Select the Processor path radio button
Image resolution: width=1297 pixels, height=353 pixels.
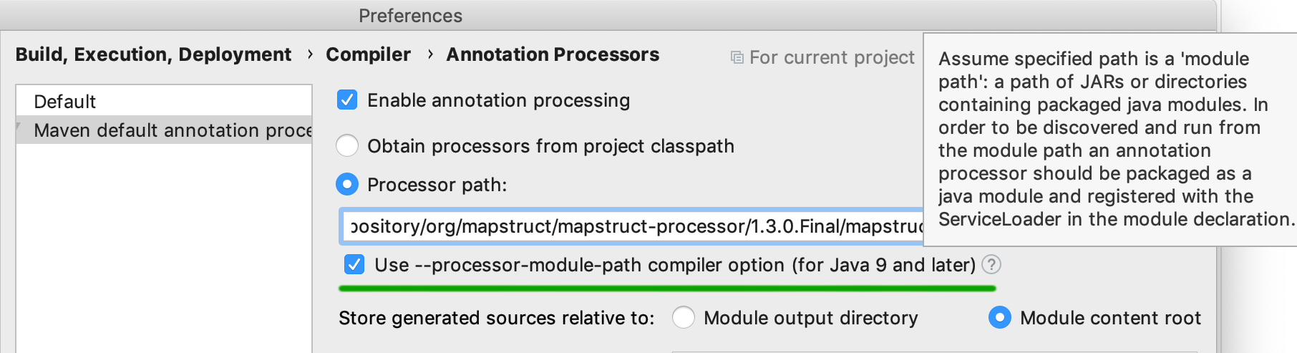point(347,185)
